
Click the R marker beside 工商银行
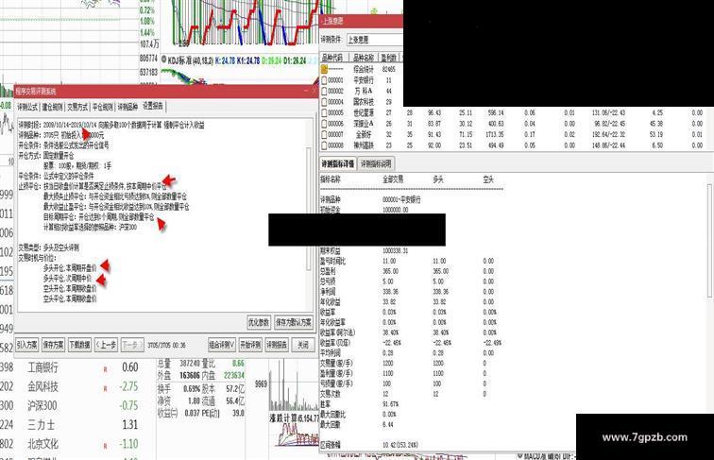(105, 369)
